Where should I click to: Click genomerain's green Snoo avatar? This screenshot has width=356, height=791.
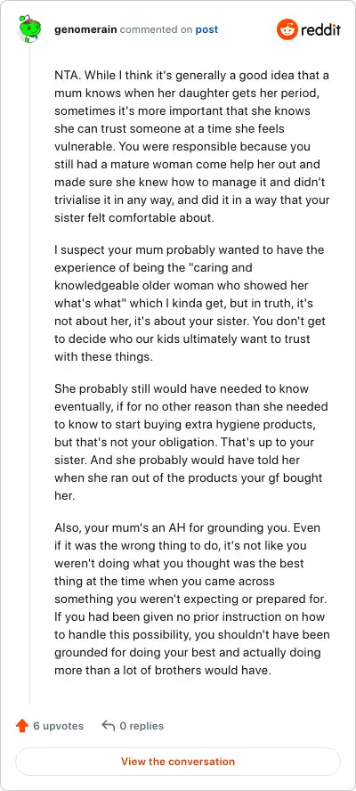click(29, 29)
